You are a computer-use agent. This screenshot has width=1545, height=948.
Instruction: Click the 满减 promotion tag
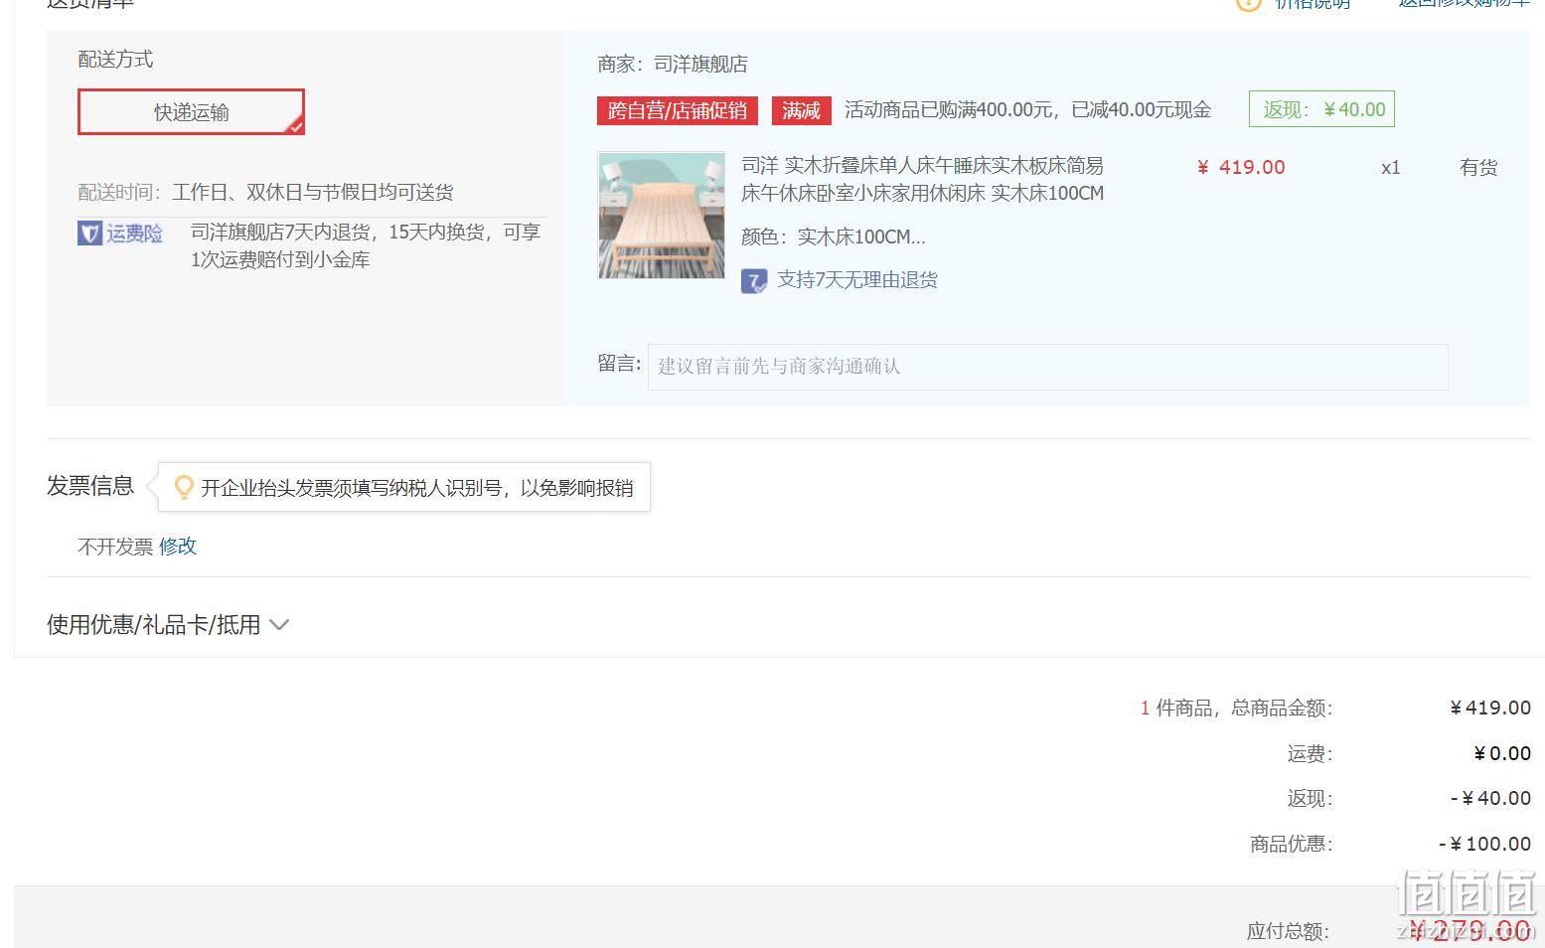click(x=801, y=110)
